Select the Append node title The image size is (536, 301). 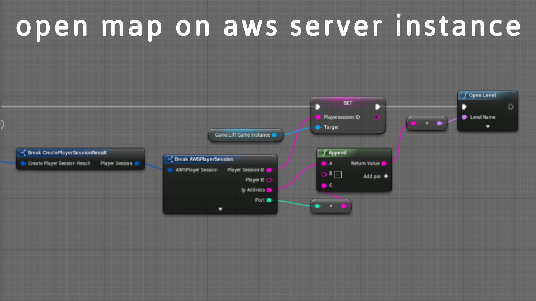coord(337,153)
